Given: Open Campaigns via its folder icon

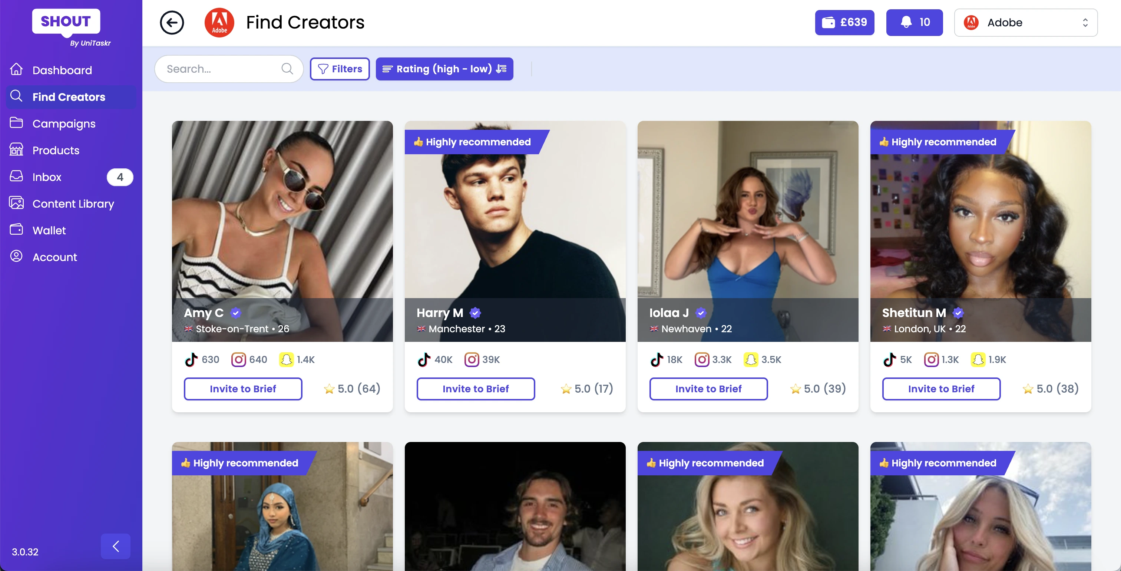Looking at the screenshot, I should click(x=16, y=123).
